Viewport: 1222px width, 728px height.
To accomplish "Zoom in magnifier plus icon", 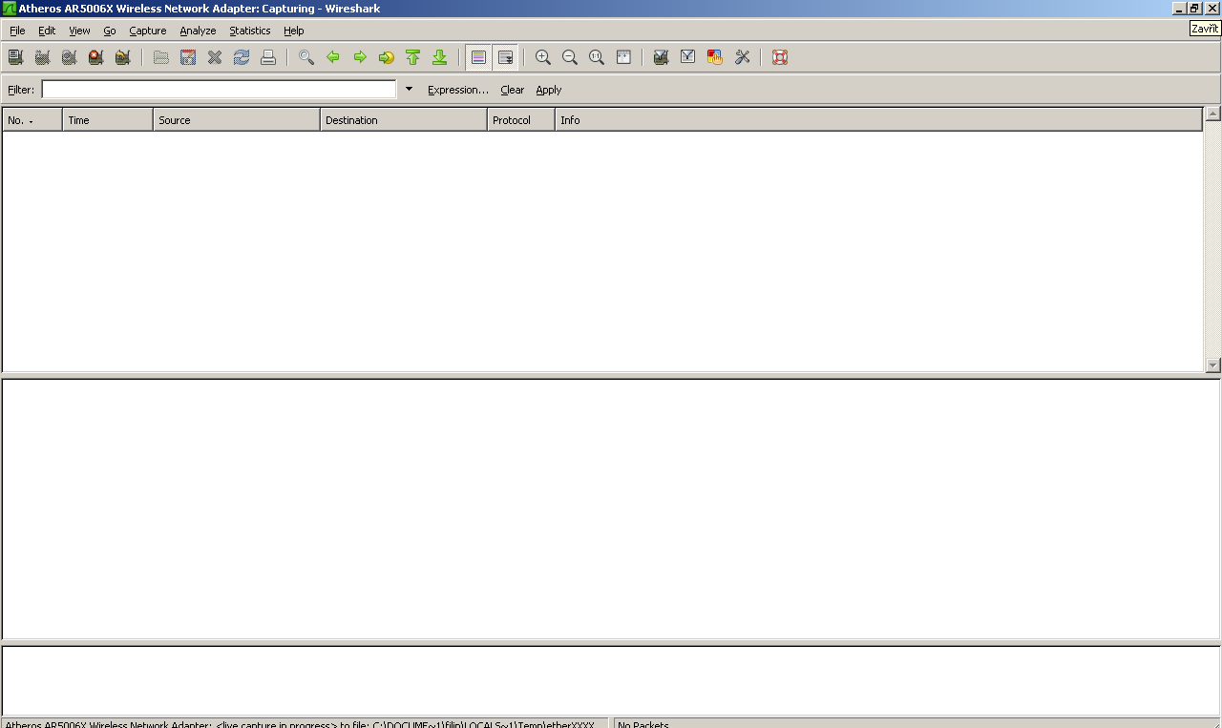I will coord(543,57).
